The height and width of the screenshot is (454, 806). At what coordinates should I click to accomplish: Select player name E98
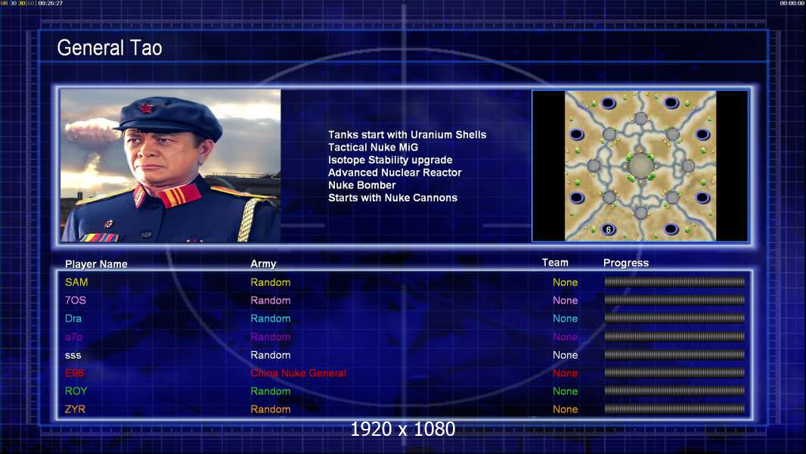coord(74,373)
